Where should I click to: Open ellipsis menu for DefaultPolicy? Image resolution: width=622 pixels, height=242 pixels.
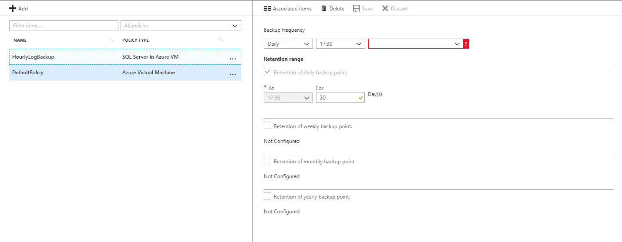coord(232,74)
